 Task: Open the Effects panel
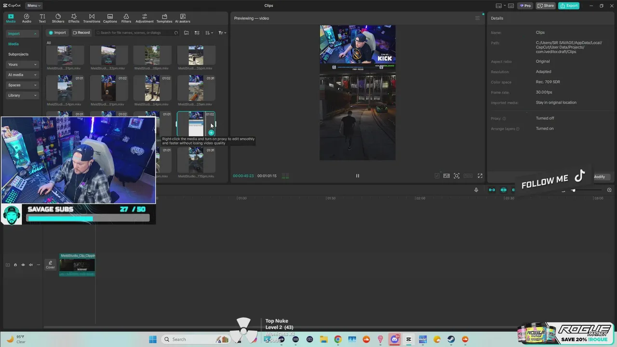click(74, 18)
